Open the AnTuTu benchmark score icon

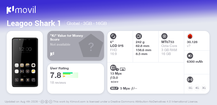190,36
